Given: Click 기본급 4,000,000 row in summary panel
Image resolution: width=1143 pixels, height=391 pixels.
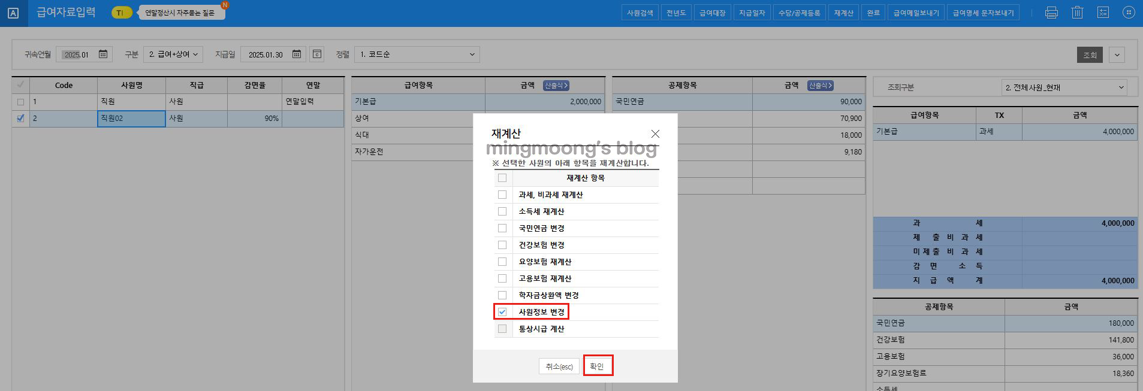Looking at the screenshot, I should (x=1005, y=132).
